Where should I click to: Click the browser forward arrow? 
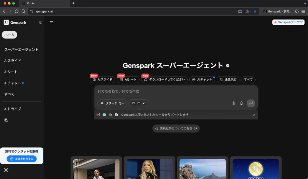[10, 11]
